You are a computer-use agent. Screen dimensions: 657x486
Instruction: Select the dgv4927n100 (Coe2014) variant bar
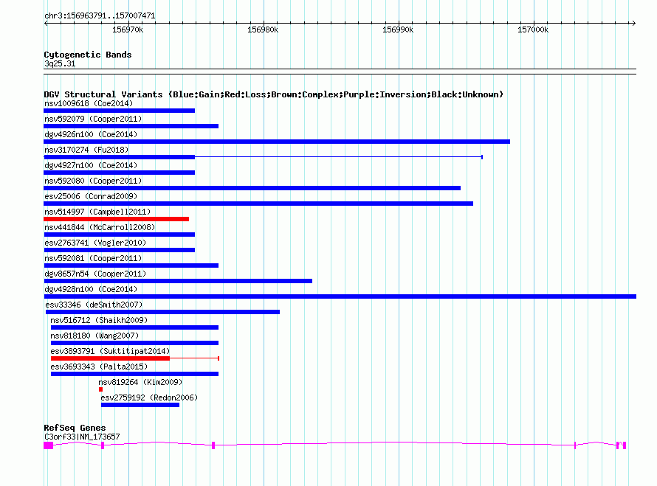click(119, 173)
